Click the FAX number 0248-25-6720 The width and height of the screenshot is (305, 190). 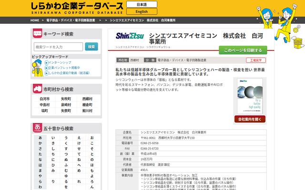(149, 149)
